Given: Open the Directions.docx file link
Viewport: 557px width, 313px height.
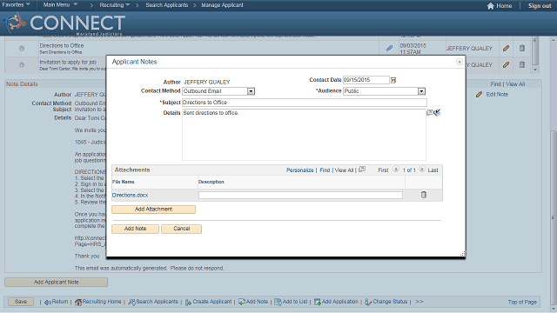Looking at the screenshot, I should tap(130, 195).
